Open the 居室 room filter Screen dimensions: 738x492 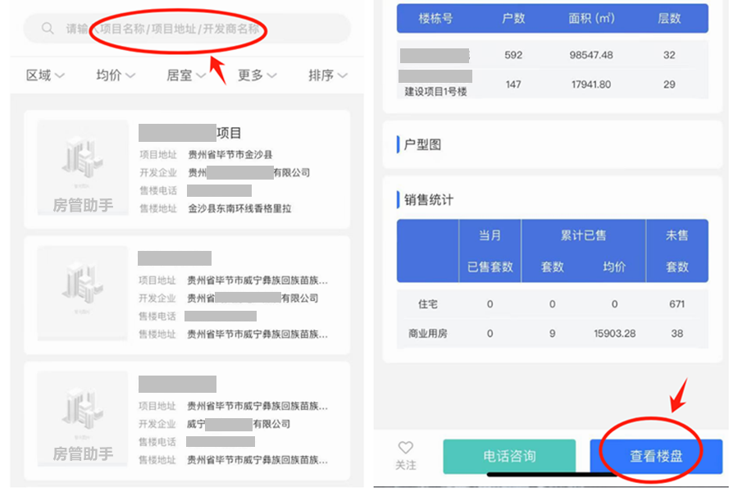click(185, 75)
